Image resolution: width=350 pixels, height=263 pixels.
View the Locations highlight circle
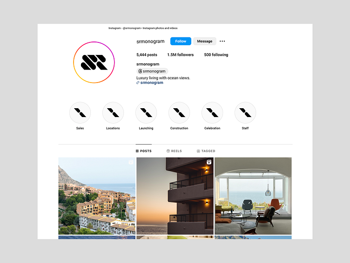click(x=113, y=113)
